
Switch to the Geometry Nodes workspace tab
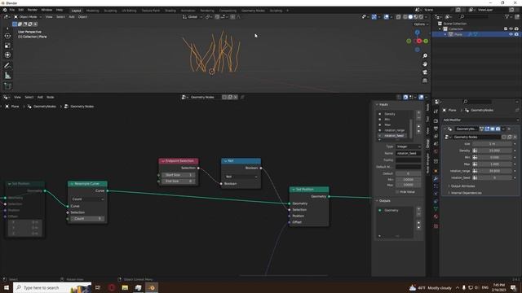pos(253,11)
